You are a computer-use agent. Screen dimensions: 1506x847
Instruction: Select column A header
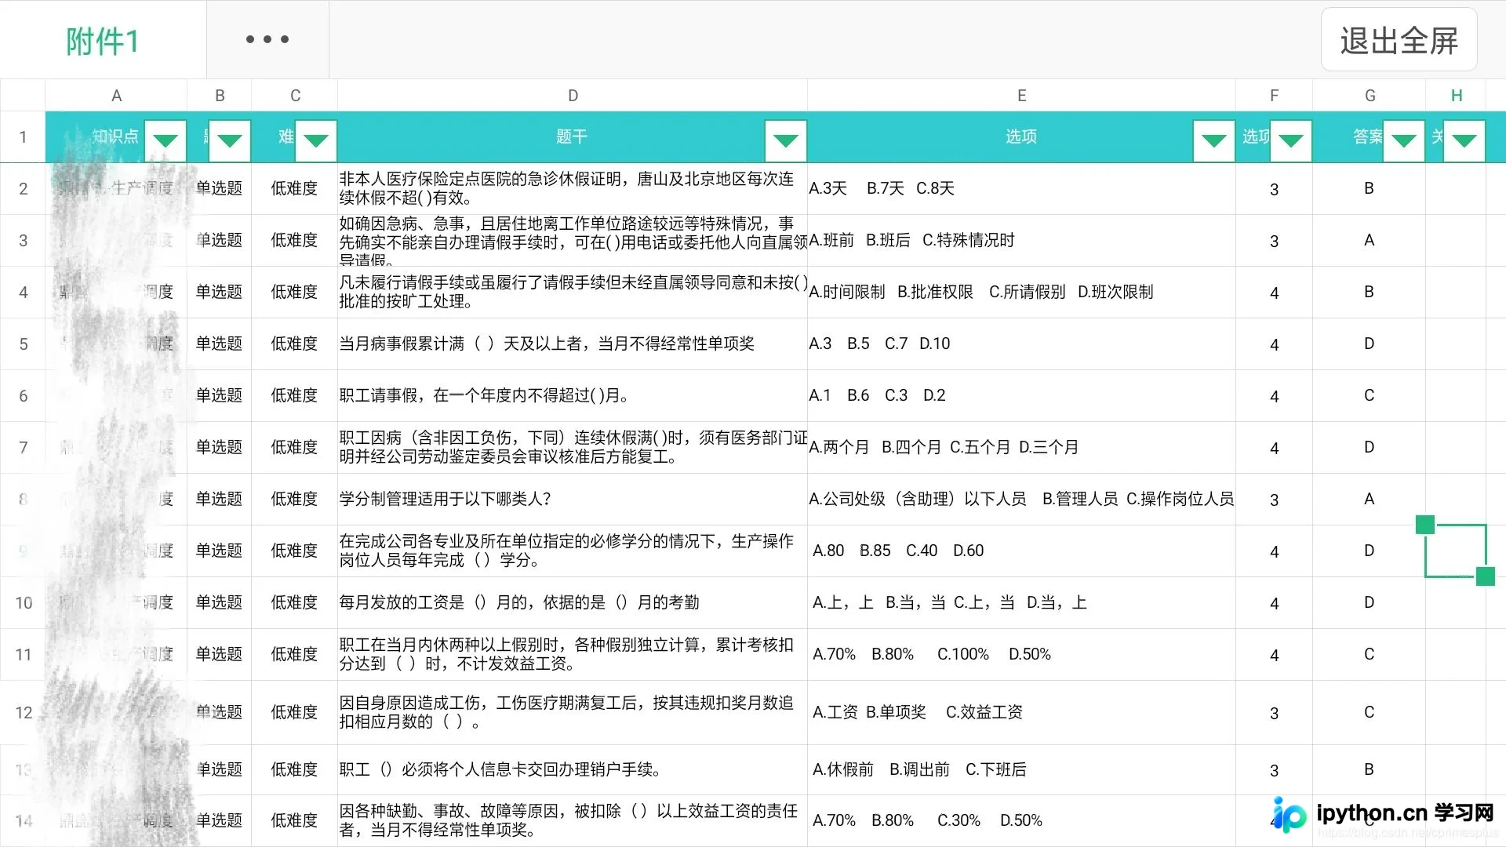point(116,96)
